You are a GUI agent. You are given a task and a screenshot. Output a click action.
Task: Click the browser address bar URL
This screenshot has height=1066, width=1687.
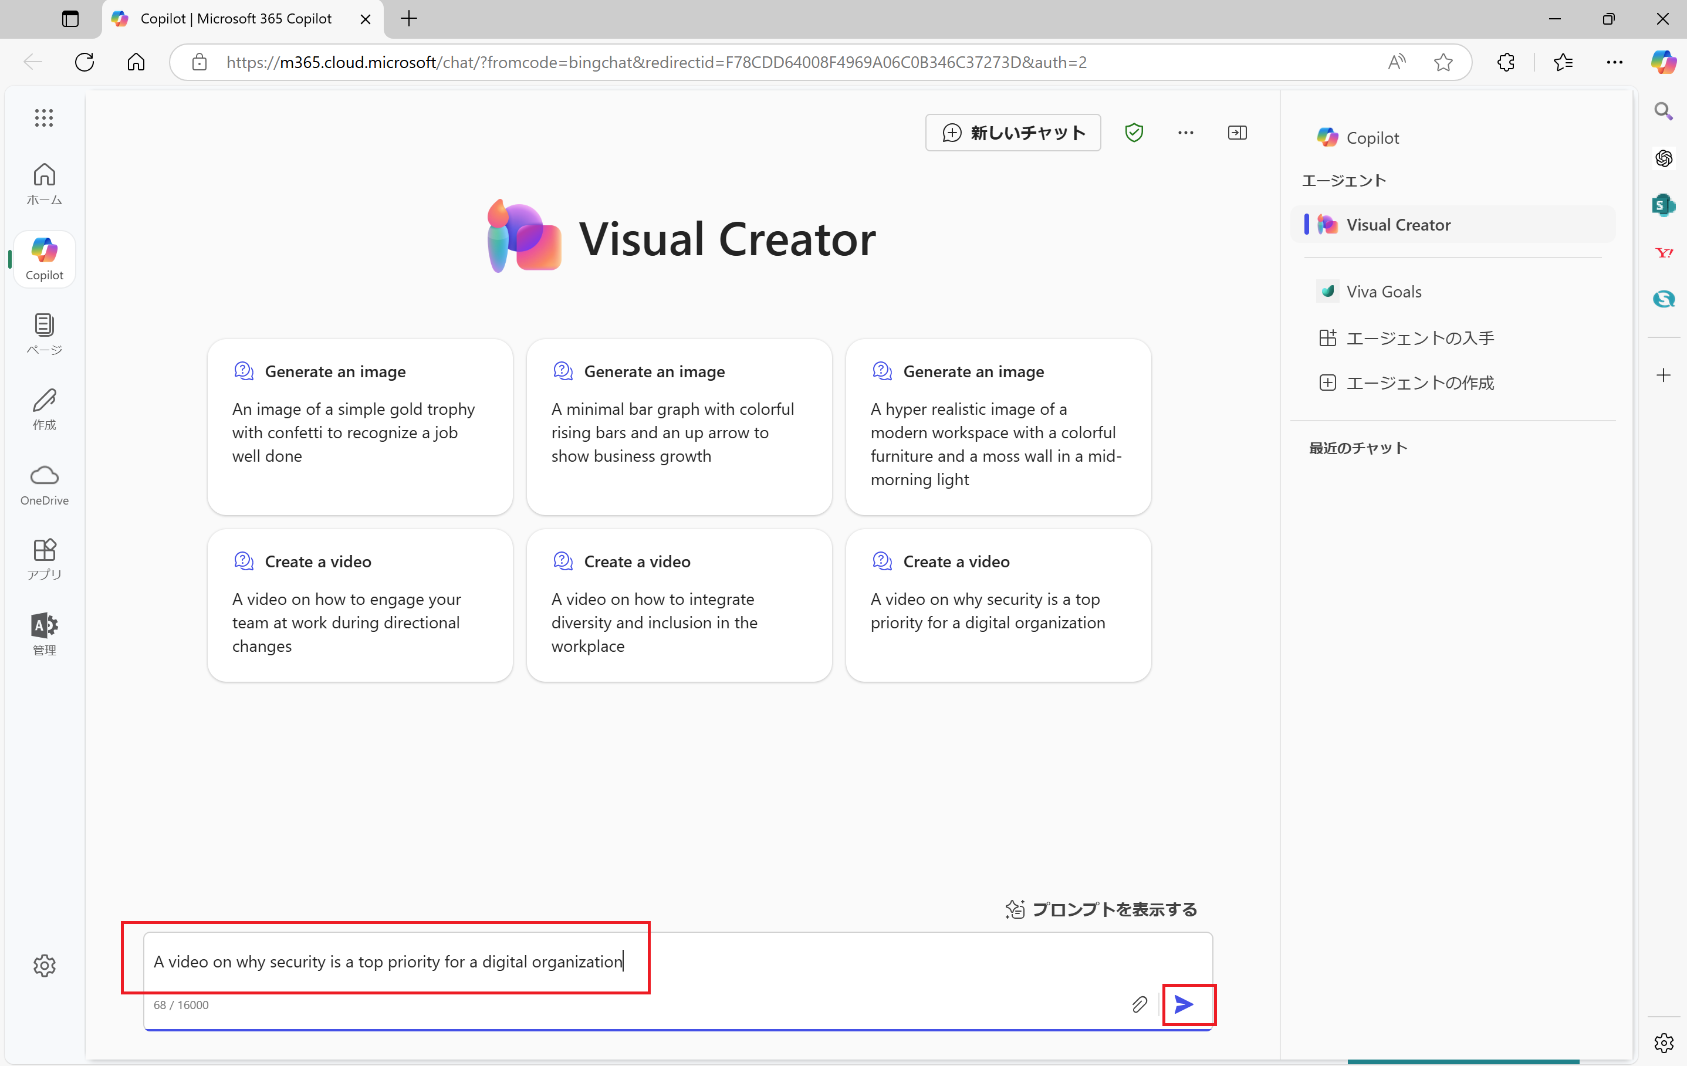(x=657, y=62)
